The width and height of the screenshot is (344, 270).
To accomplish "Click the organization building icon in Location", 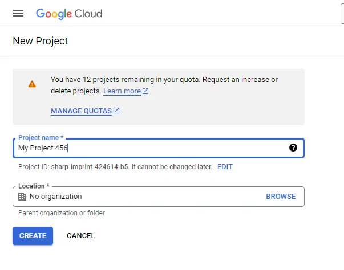I will (x=22, y=197).
